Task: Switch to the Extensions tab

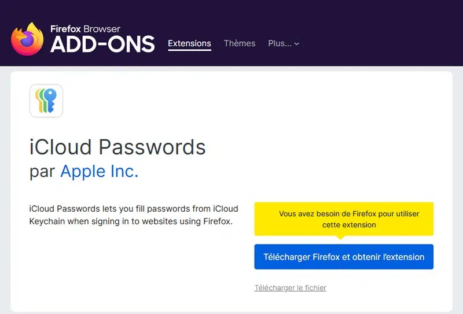Action: (x=189, y=43)
